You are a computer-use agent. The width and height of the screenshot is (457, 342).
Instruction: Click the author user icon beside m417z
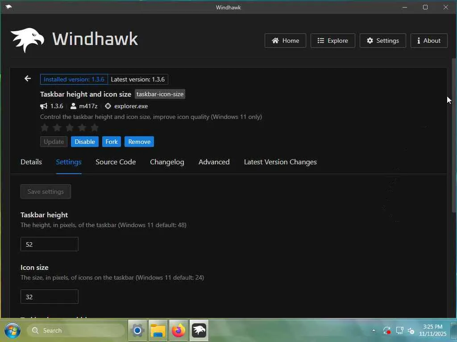[x=74, y=106]
